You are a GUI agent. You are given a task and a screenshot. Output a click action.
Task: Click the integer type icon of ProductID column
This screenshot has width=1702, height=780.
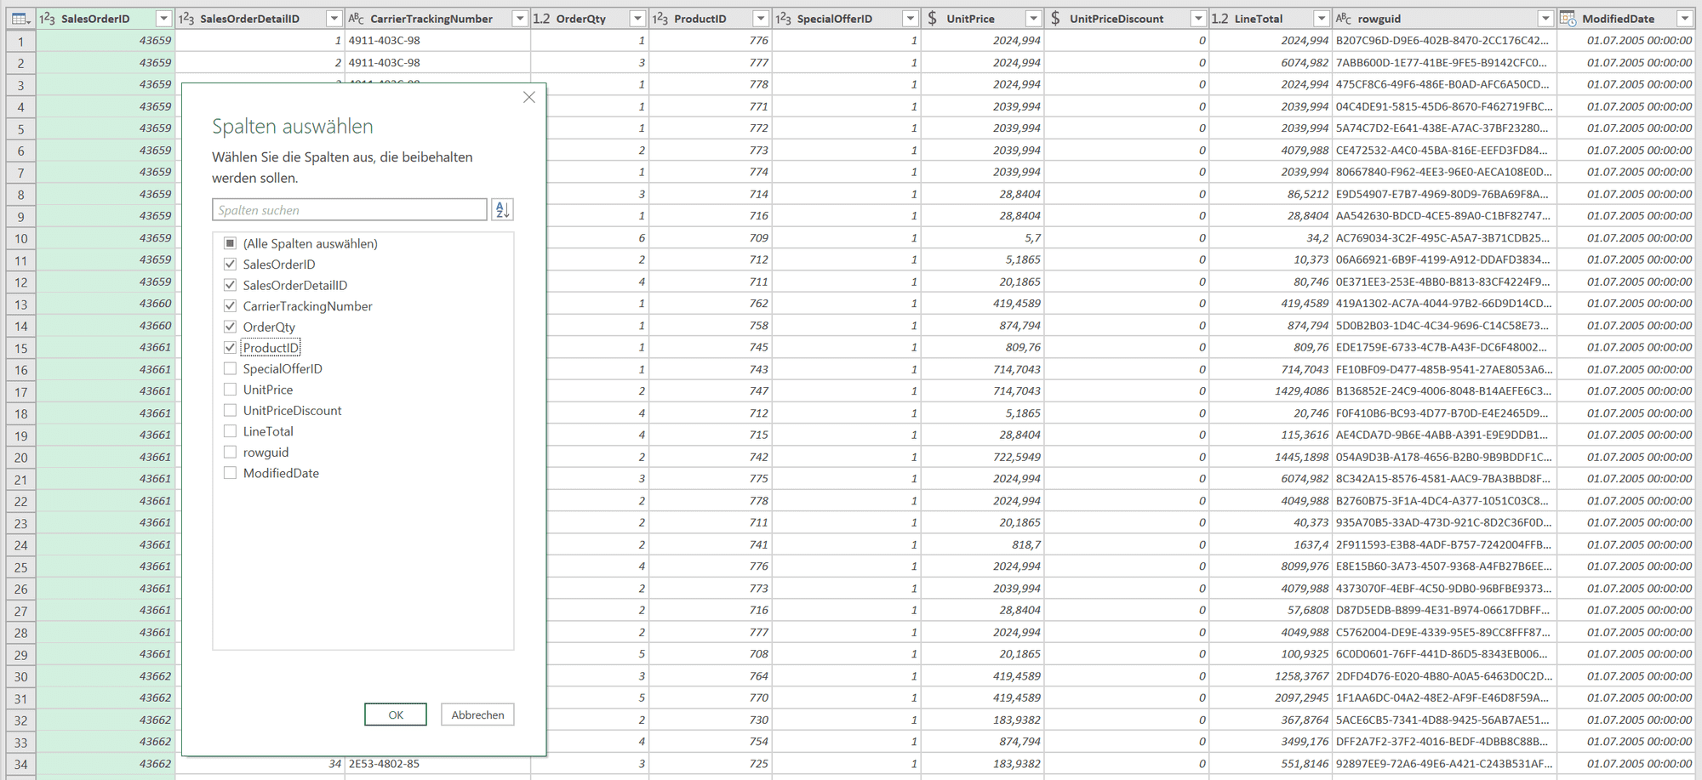pyautogui.click(x=660, y=19)
